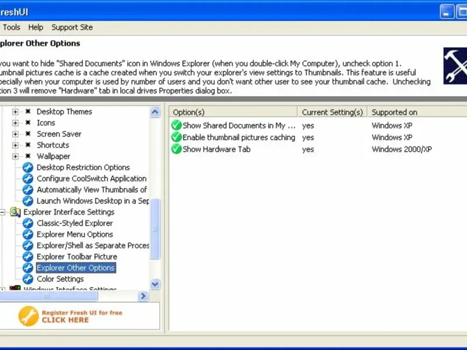Click the Shortcuts bullet icon
467x350 pixels.
click(28, 145)
